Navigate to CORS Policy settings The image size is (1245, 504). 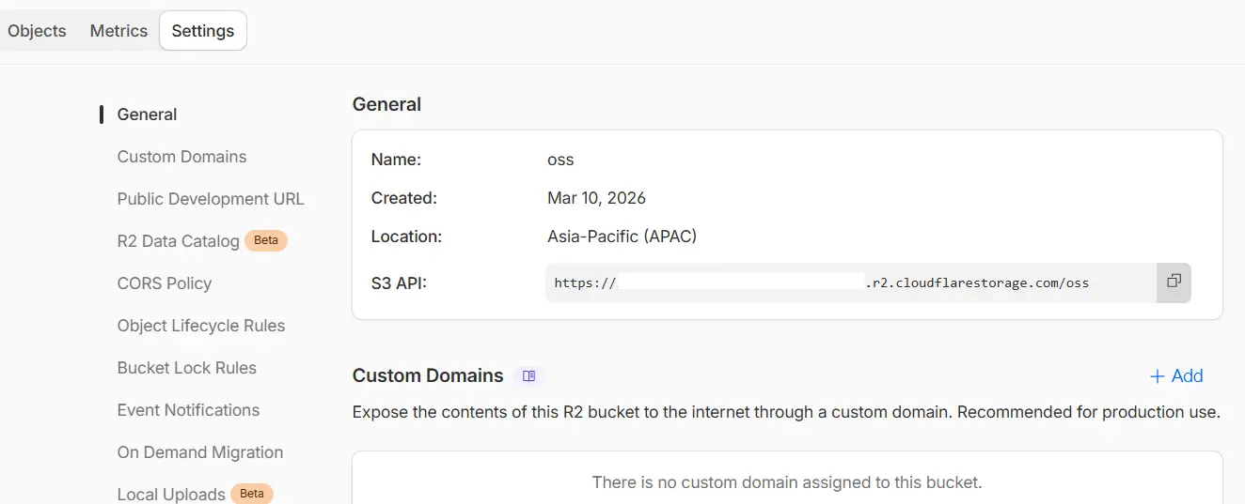(165, 283)
